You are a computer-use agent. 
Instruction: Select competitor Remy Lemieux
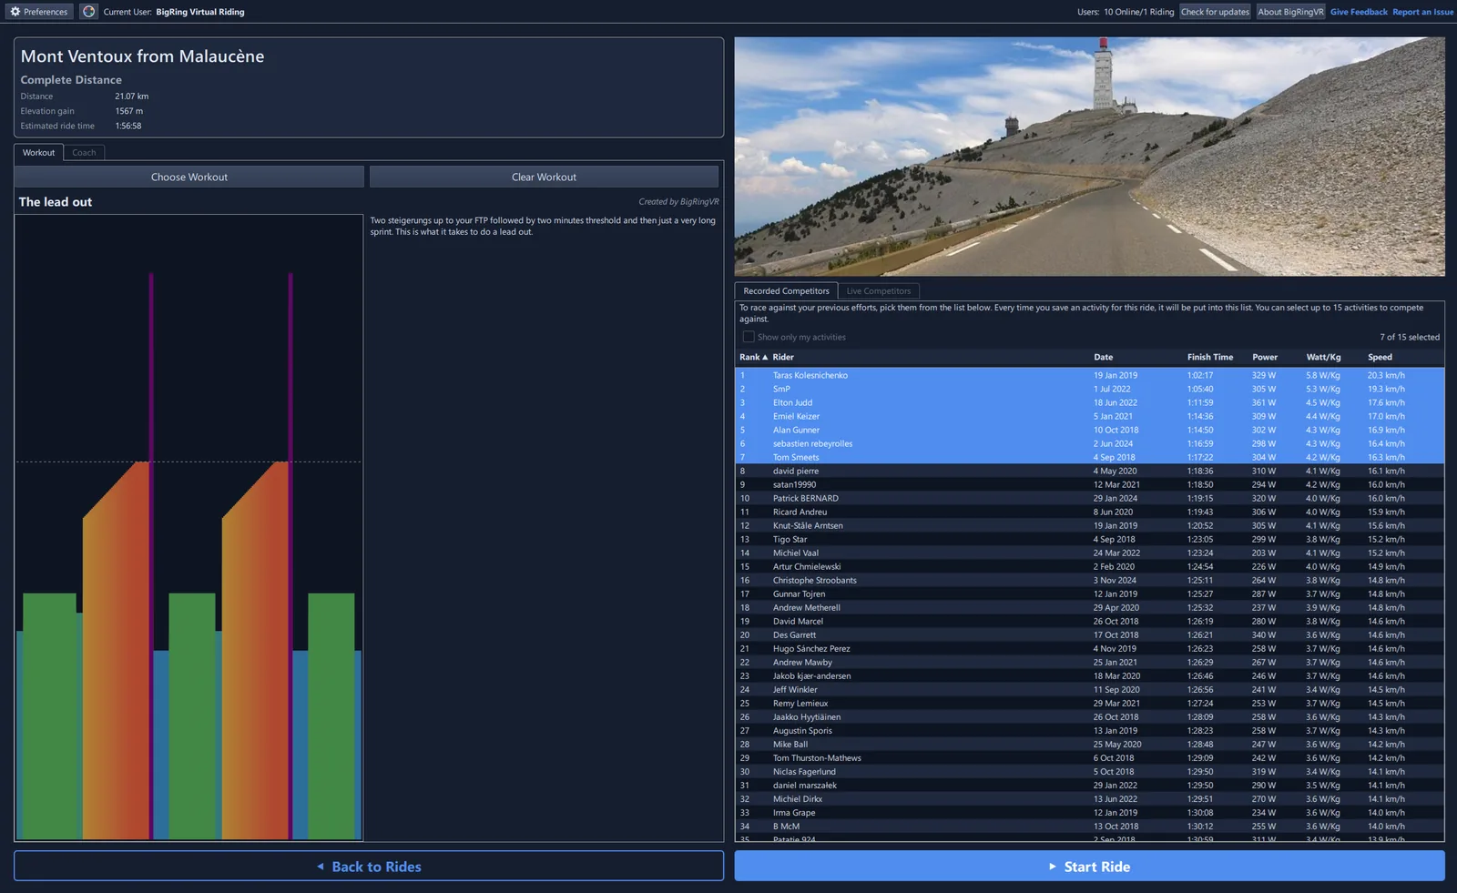[x=1089, y=703]
